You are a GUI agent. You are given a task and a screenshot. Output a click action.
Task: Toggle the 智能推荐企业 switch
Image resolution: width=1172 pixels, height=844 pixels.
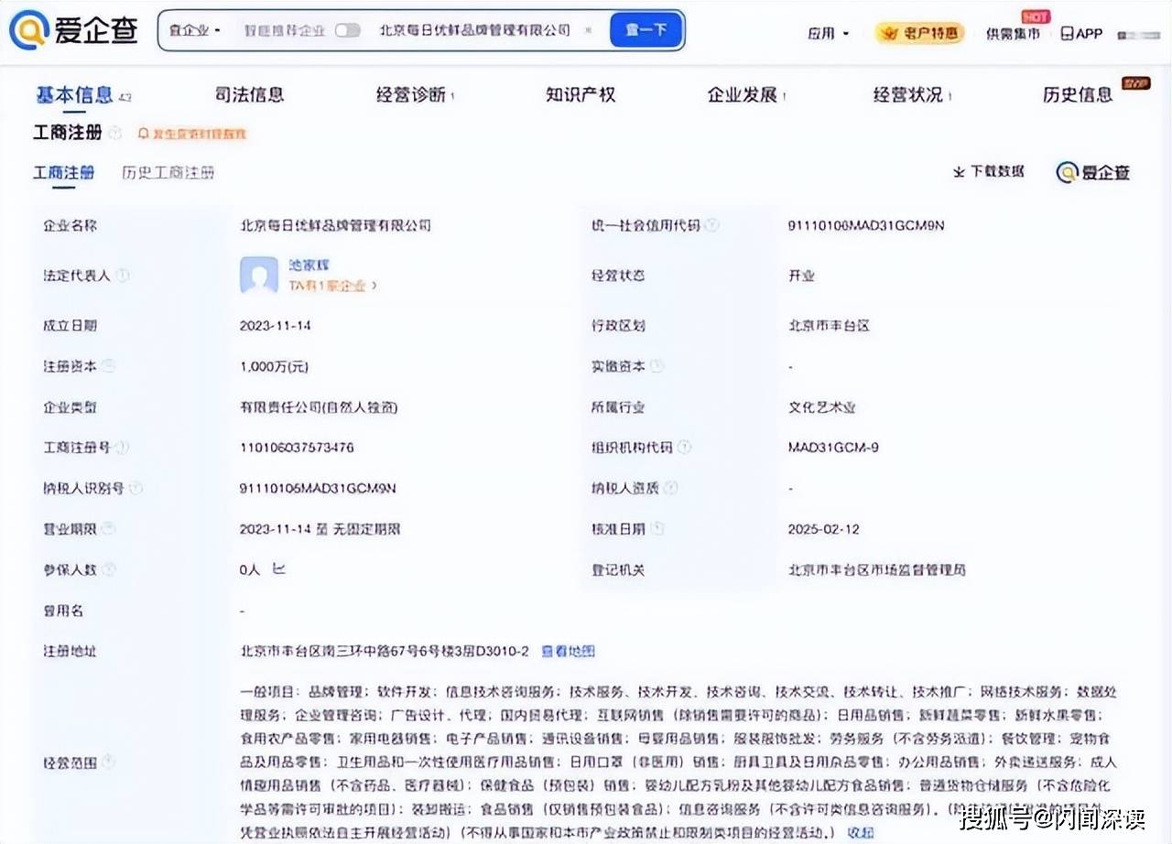tap(347, 29)
